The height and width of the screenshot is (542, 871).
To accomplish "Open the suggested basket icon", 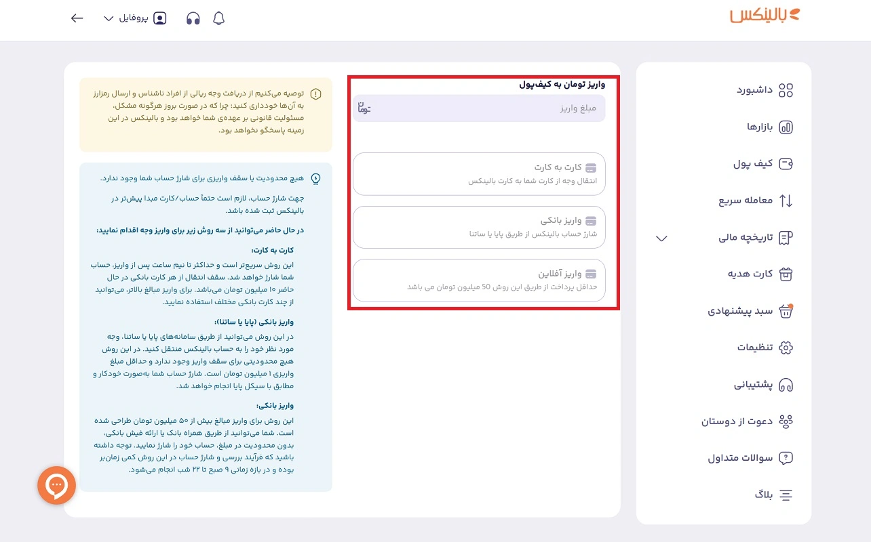I will (786, 311).
